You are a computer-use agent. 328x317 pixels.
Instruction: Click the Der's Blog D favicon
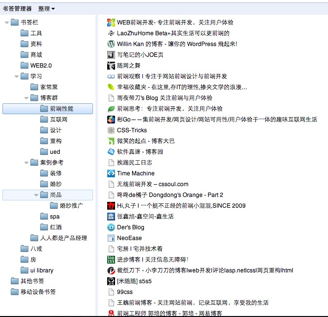pos(111,227)
